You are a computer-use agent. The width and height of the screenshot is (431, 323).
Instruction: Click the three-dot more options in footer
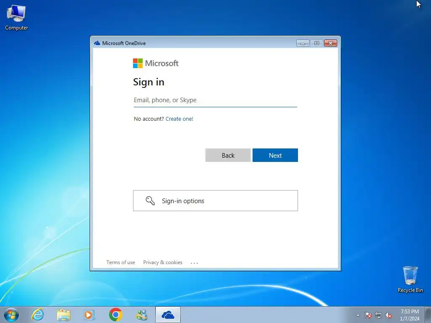click(194, 263)
